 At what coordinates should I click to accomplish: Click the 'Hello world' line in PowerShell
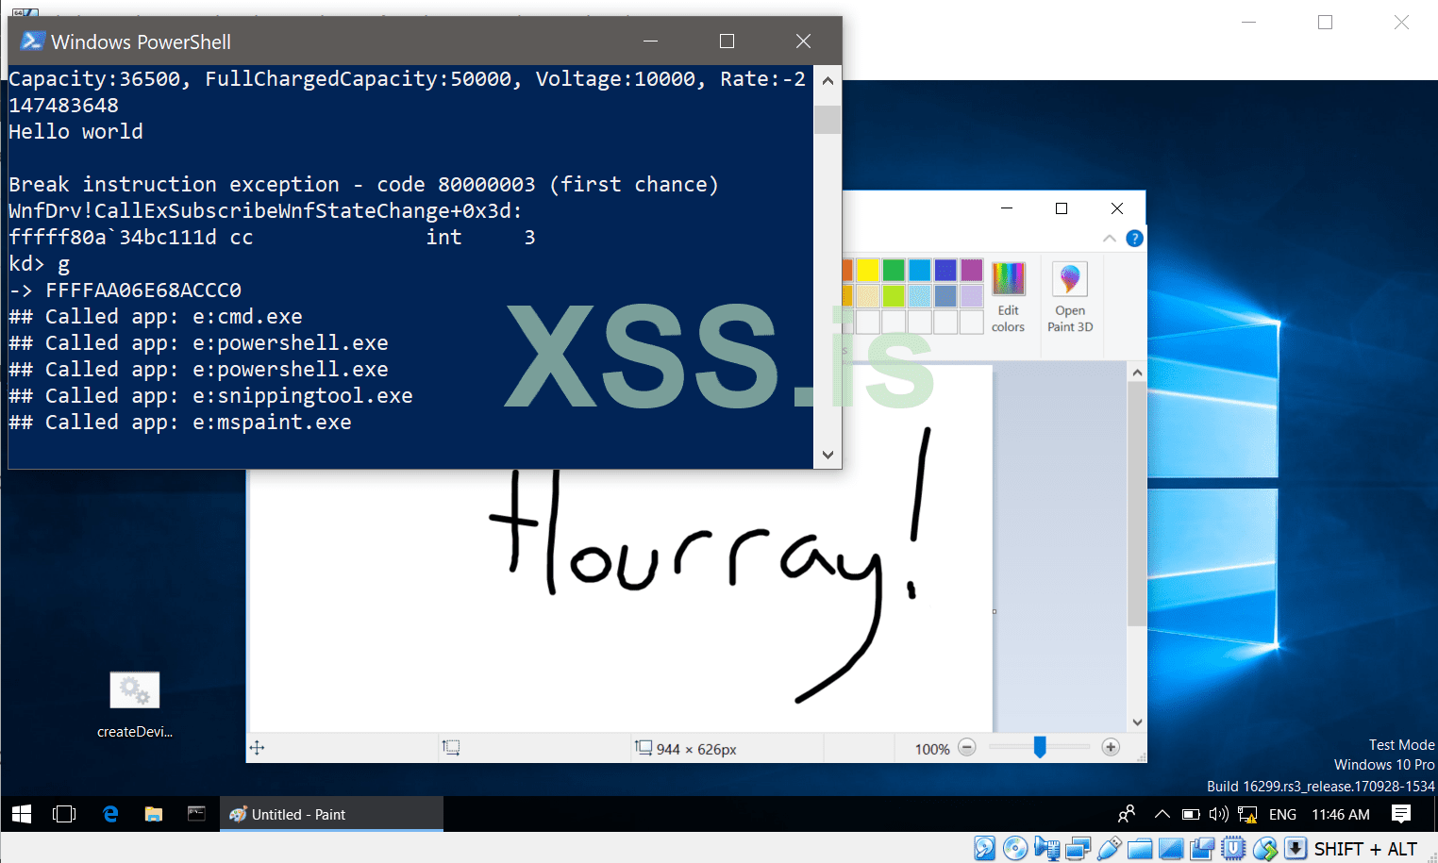[75, 132]
